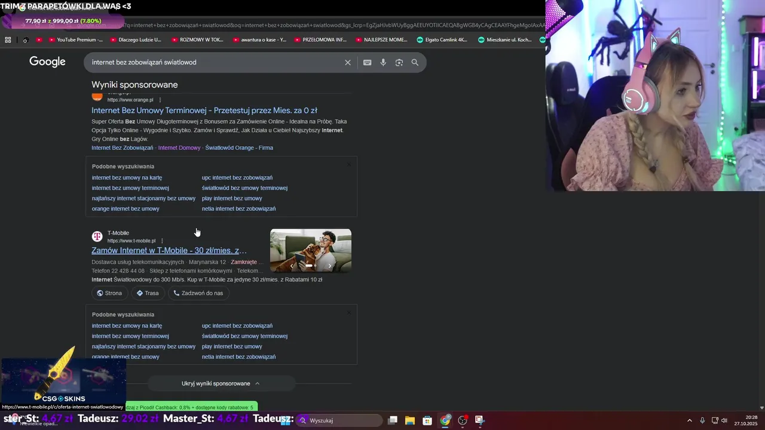This screenshot has width=765, height=430.
Task: Open T-Mobile ad options three-dot menu
Action: pos(162,241)
